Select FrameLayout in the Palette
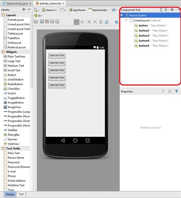The image size is (181, 198). point(14,20)
